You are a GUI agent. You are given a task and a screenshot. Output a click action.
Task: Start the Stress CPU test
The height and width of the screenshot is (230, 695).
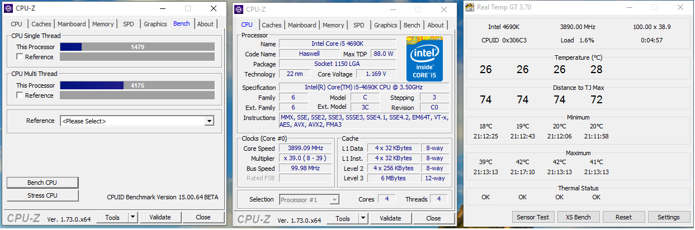(42, 195)
